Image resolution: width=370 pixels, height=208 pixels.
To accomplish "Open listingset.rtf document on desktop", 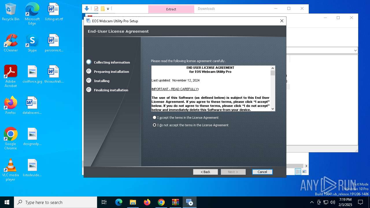I will click(x=54, y=12).
